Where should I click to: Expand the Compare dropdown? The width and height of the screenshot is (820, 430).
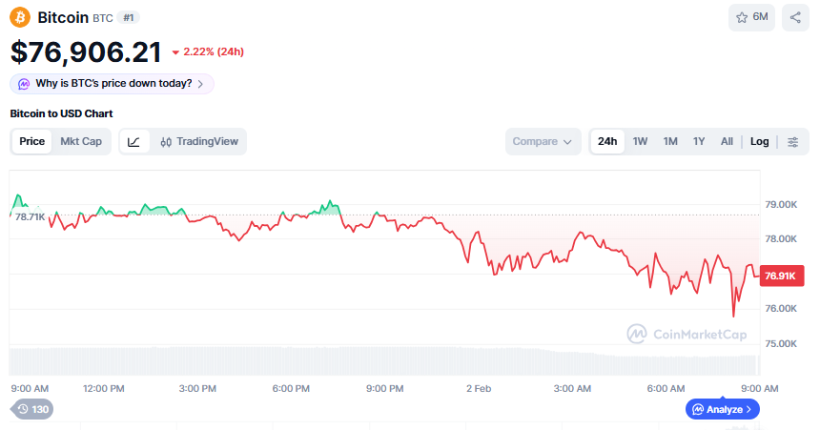[543, 141]
